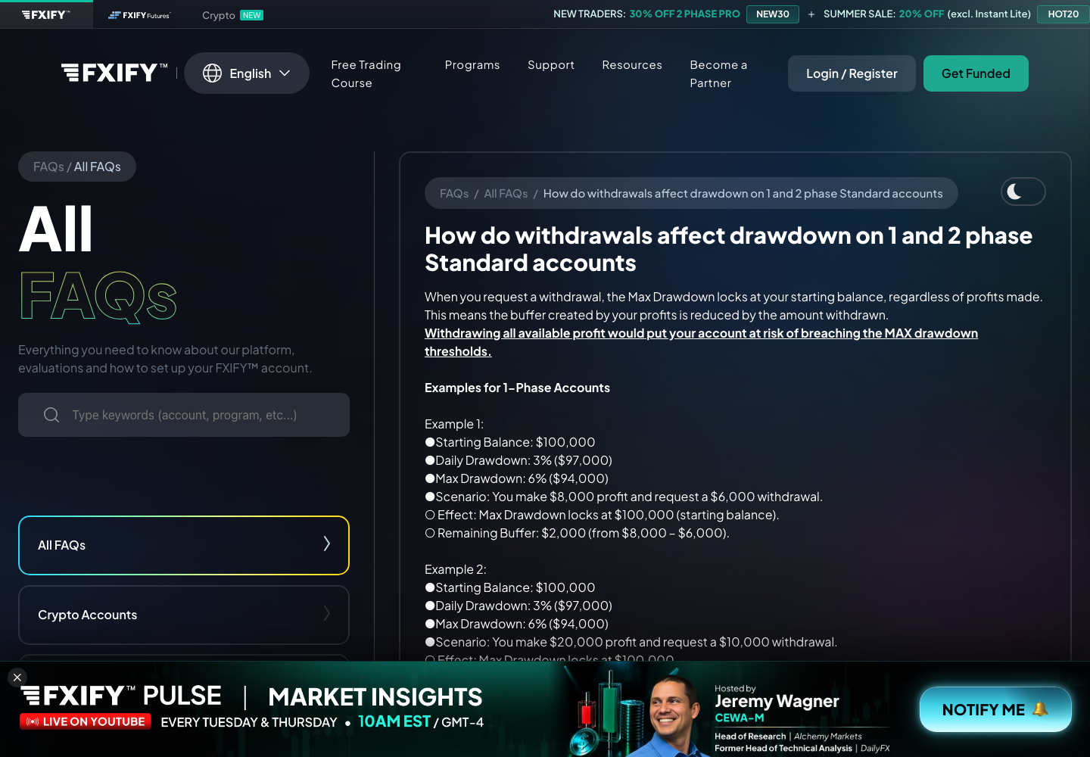Click the 'Example 1:' label
The width and height of the screenshot is (1090, 757).
(453, 424)
